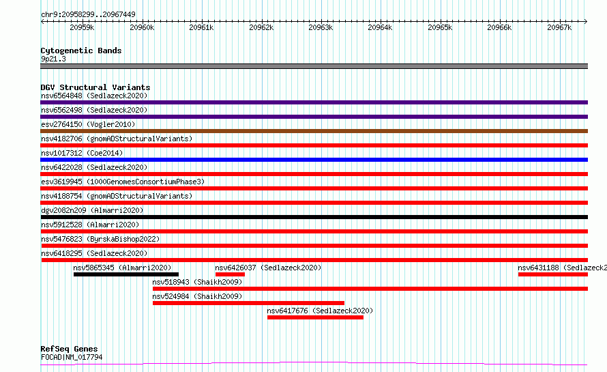
Task: Click the ruler's right arrow end
Action: coord(586,22)
